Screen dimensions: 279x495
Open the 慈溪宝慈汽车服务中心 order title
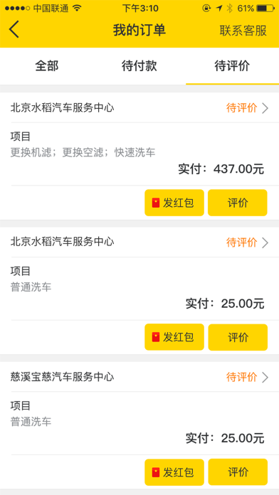(x=62, y=377)
